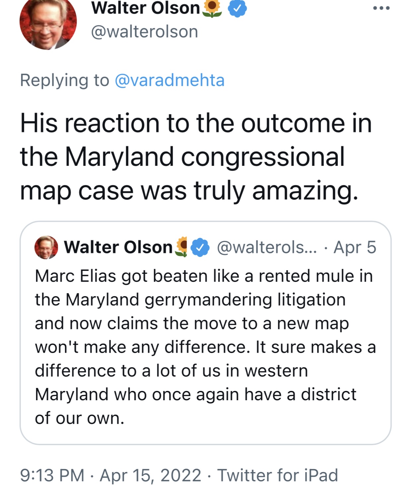Click the 9:13 PM timestamp
Image resolution: width=412 pixels, height=491 pixels.
[x=52, y=475]
